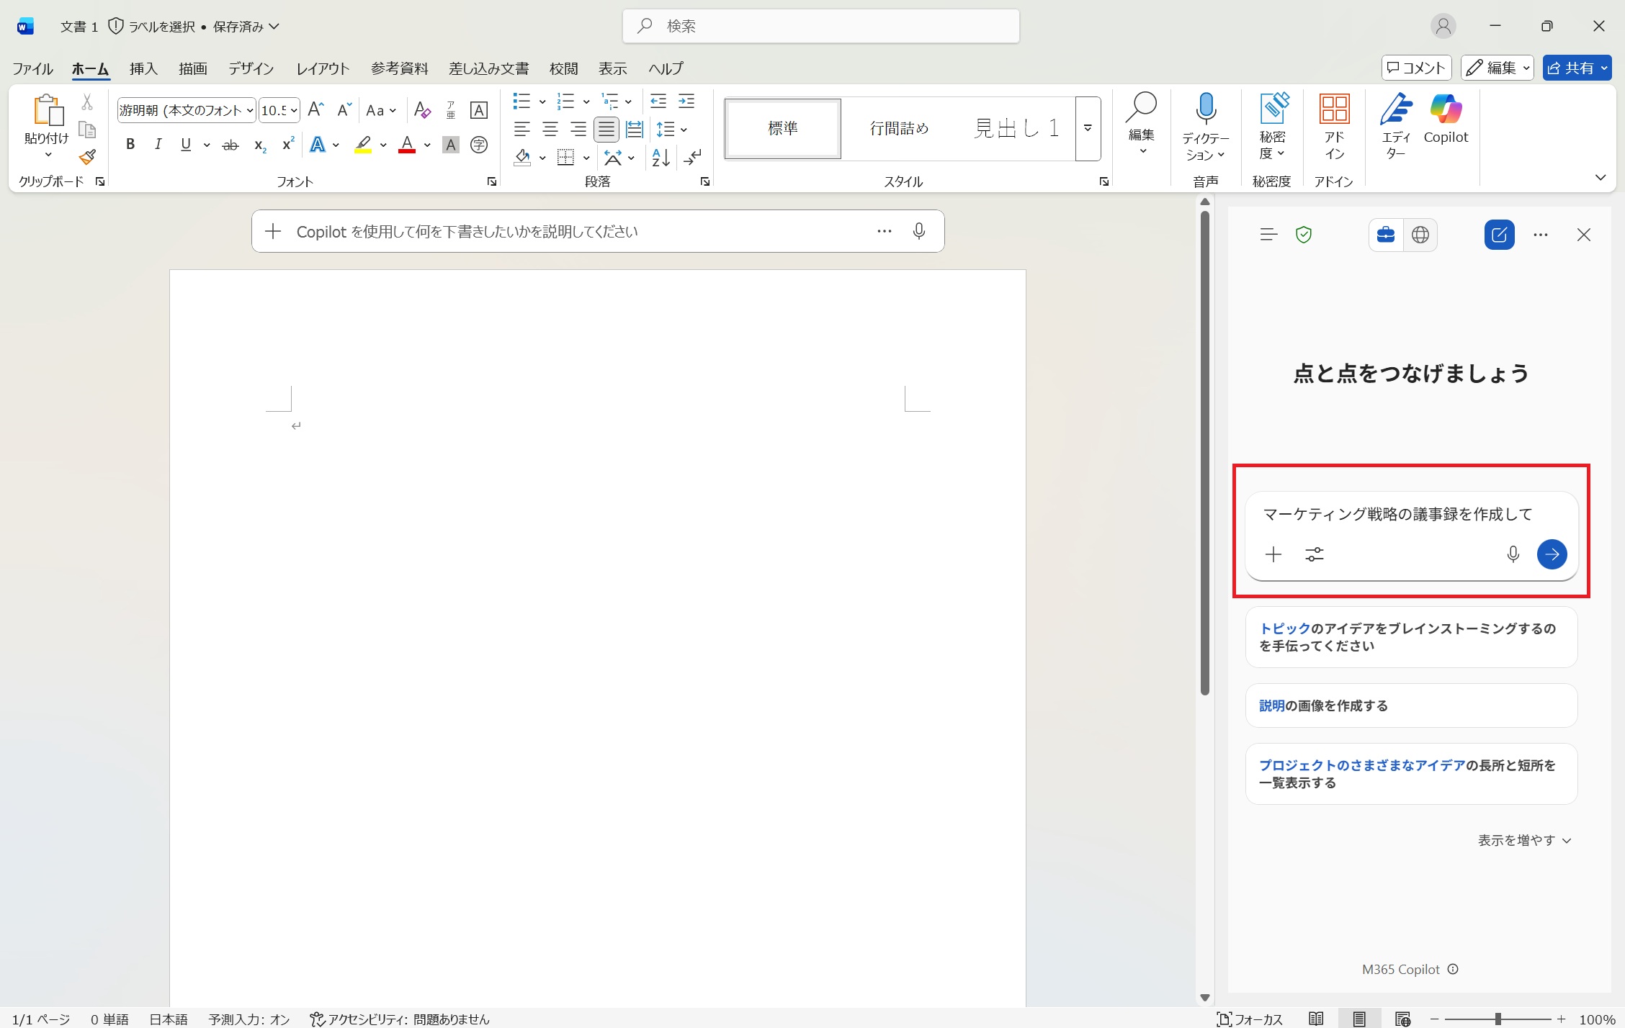The image size is (1625, 1028).
Task: Click the clear formatting icon
Action: coord(423,110)
